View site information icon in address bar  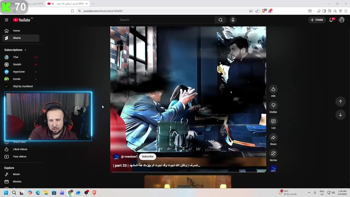click(x=79, y=11)
